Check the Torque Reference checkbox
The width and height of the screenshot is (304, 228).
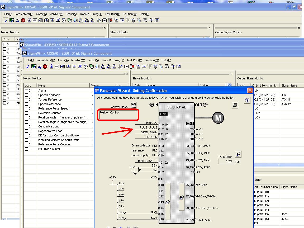click(x=27, y=99)
